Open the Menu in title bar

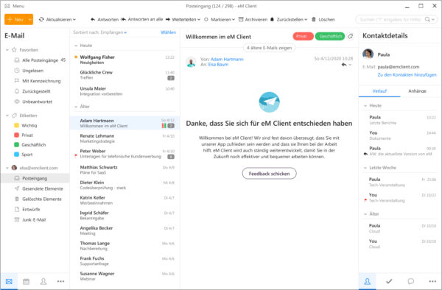[x=15, y=6]
